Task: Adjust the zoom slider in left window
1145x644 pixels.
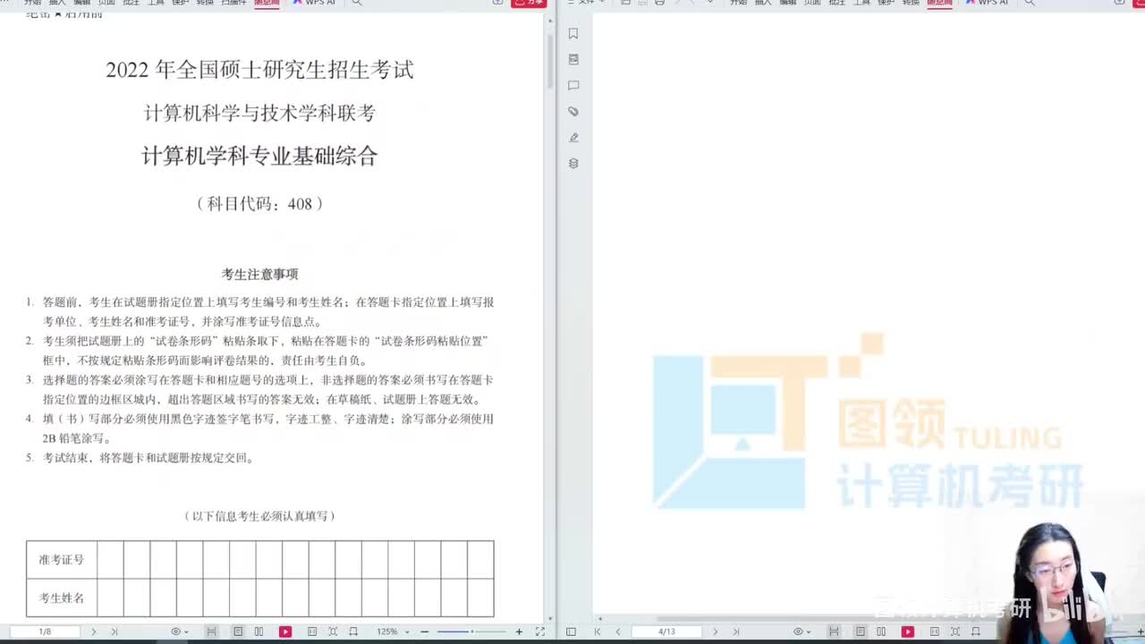Action: pos(471,631)
